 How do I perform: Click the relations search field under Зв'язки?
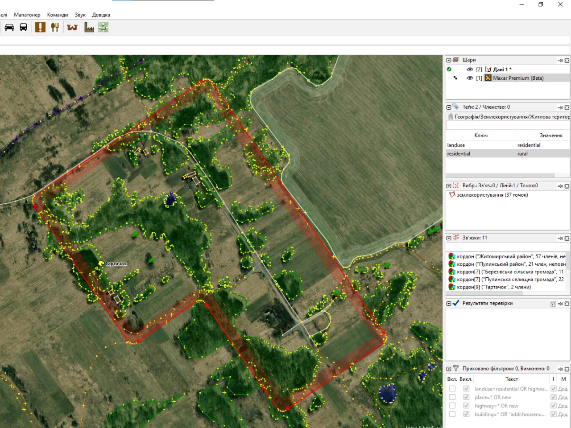pyautogui.click(x=507, y=247)
